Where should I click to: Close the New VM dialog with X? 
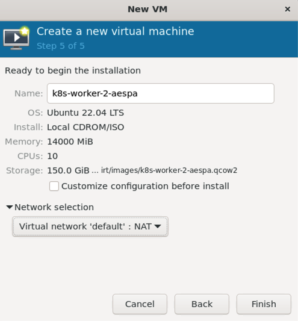point(288,9)
